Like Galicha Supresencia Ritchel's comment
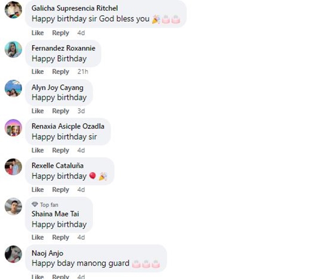This screenshot has height=279, width=333. tap(38, 33)
